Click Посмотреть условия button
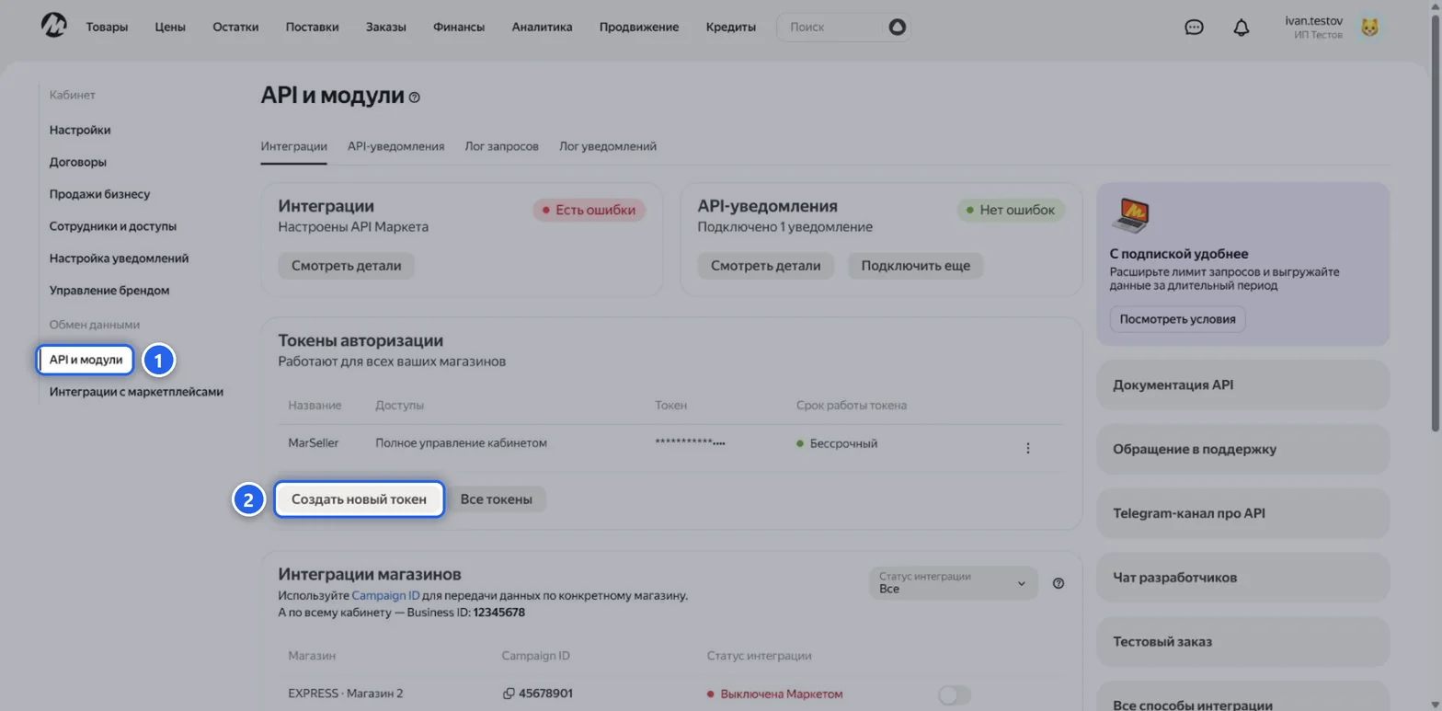Screen dimensions: 1442x711 coord(1178,319)
